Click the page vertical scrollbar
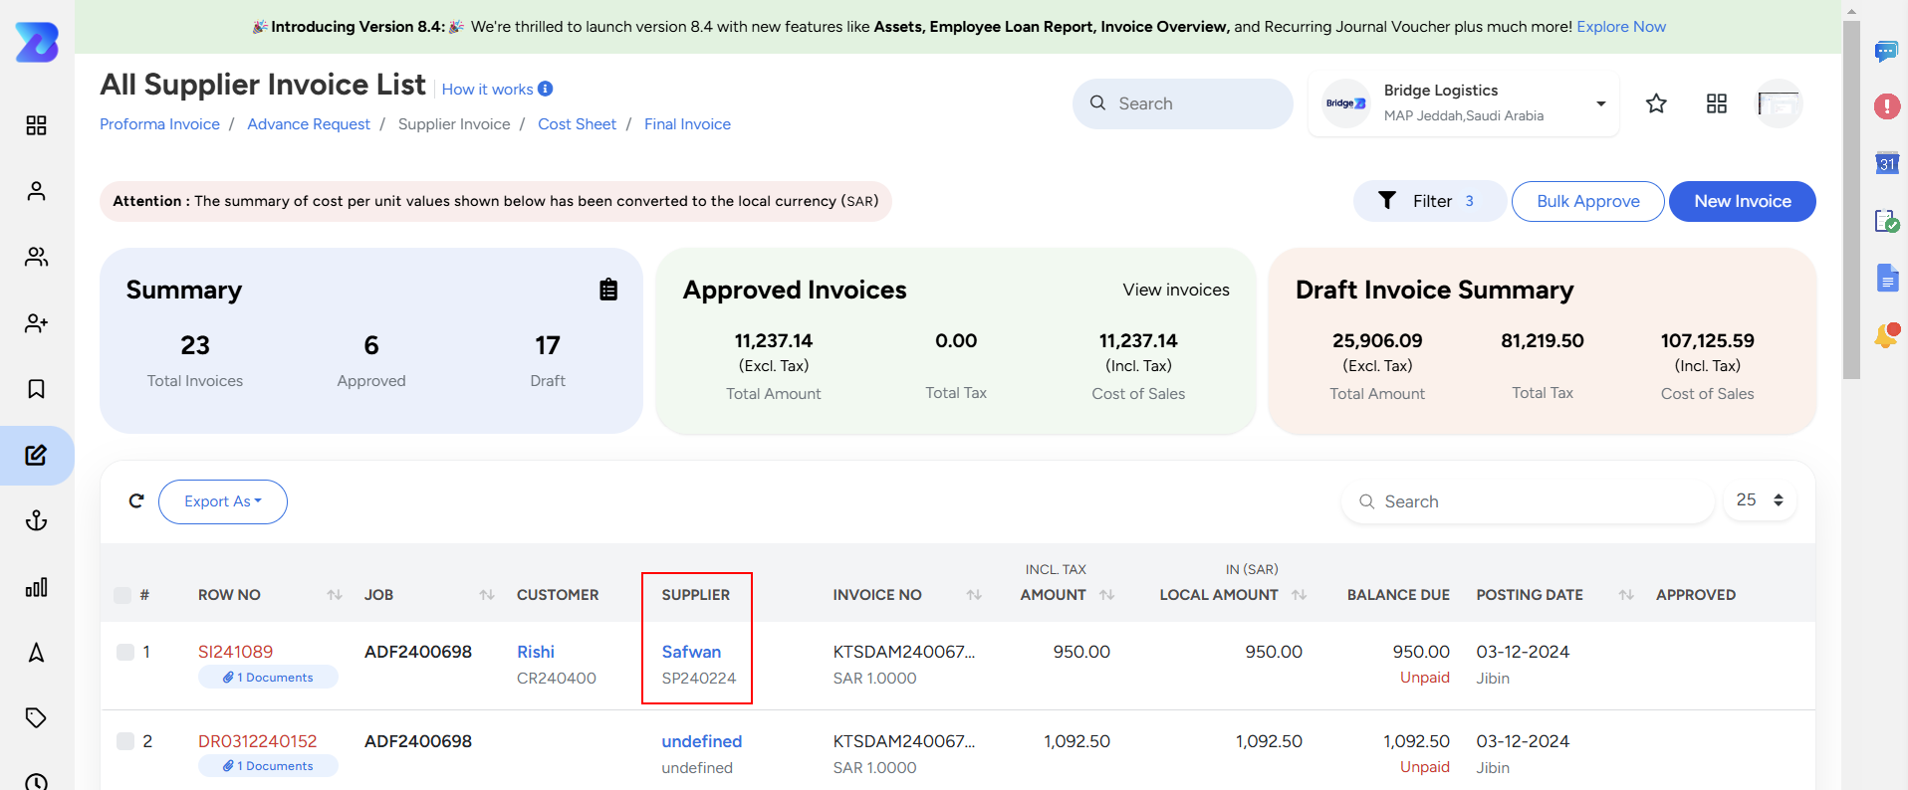This screenshot has width=1908, height=790. tap(1851, 199)
